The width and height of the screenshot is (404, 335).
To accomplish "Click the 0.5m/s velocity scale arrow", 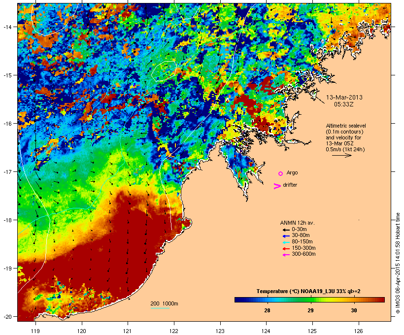I will [x=341, y=155].
